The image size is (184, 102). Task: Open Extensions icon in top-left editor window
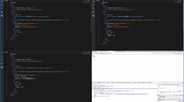pyautogui.click(x=2, y=16)
